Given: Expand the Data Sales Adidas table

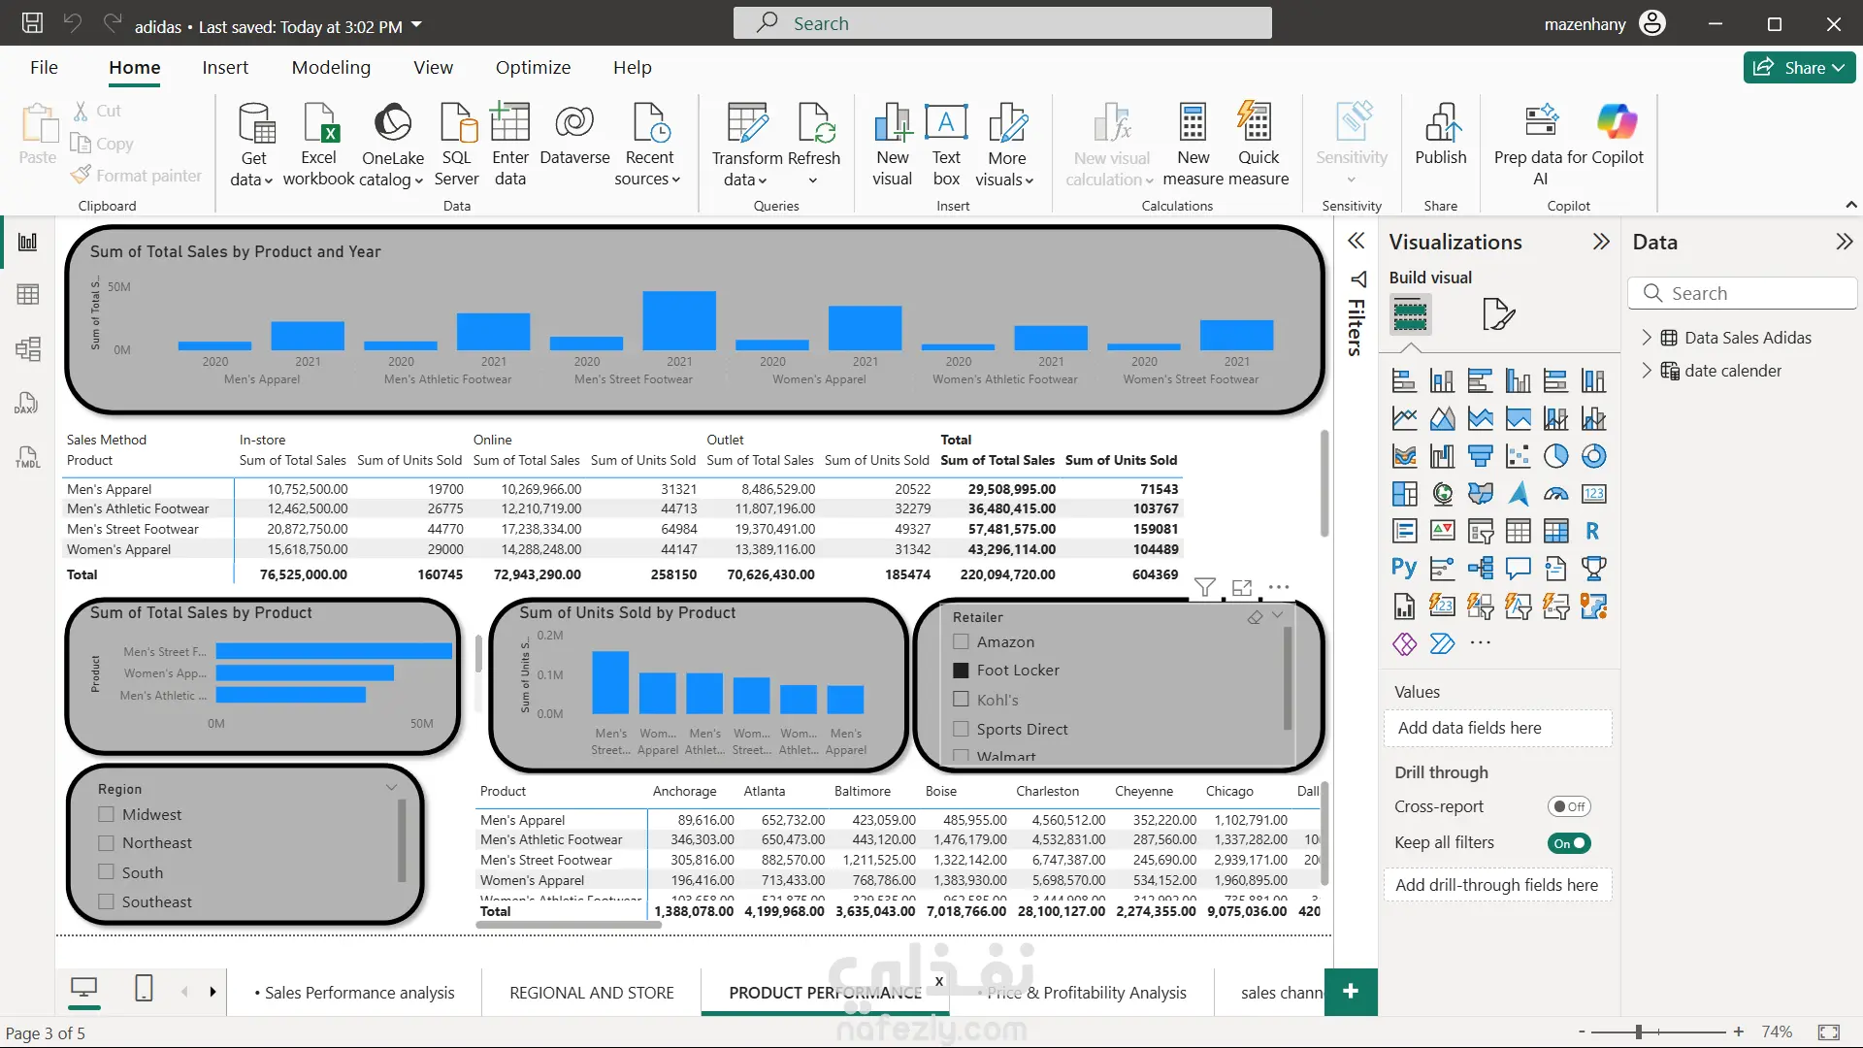Looking at the screenshot, I should pos(1647,338).
